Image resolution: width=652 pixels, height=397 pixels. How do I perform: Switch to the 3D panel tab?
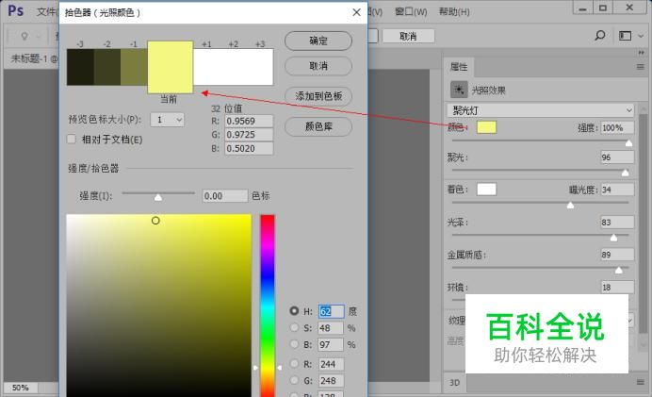point(454,382)
